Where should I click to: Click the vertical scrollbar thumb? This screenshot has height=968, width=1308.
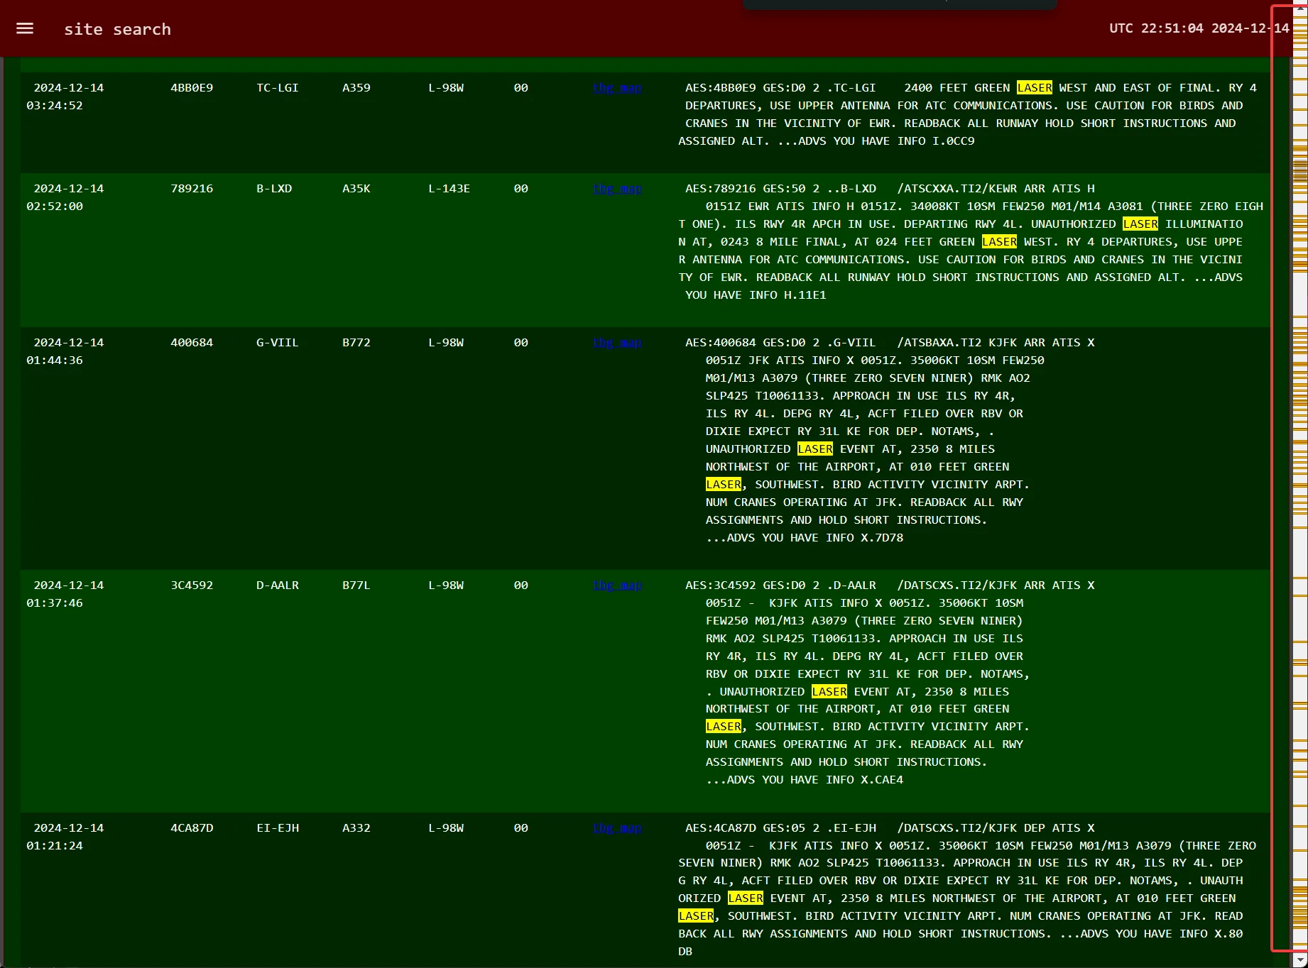pos(1300,170)
